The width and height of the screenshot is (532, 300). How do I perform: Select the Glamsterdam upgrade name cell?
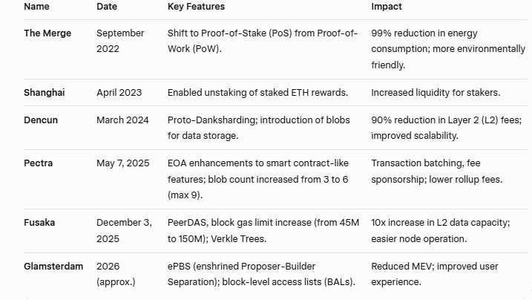coord(53,266)
